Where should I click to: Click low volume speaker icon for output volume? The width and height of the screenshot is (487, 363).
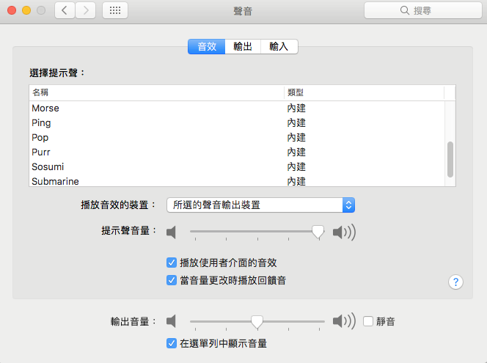point(171,320)
